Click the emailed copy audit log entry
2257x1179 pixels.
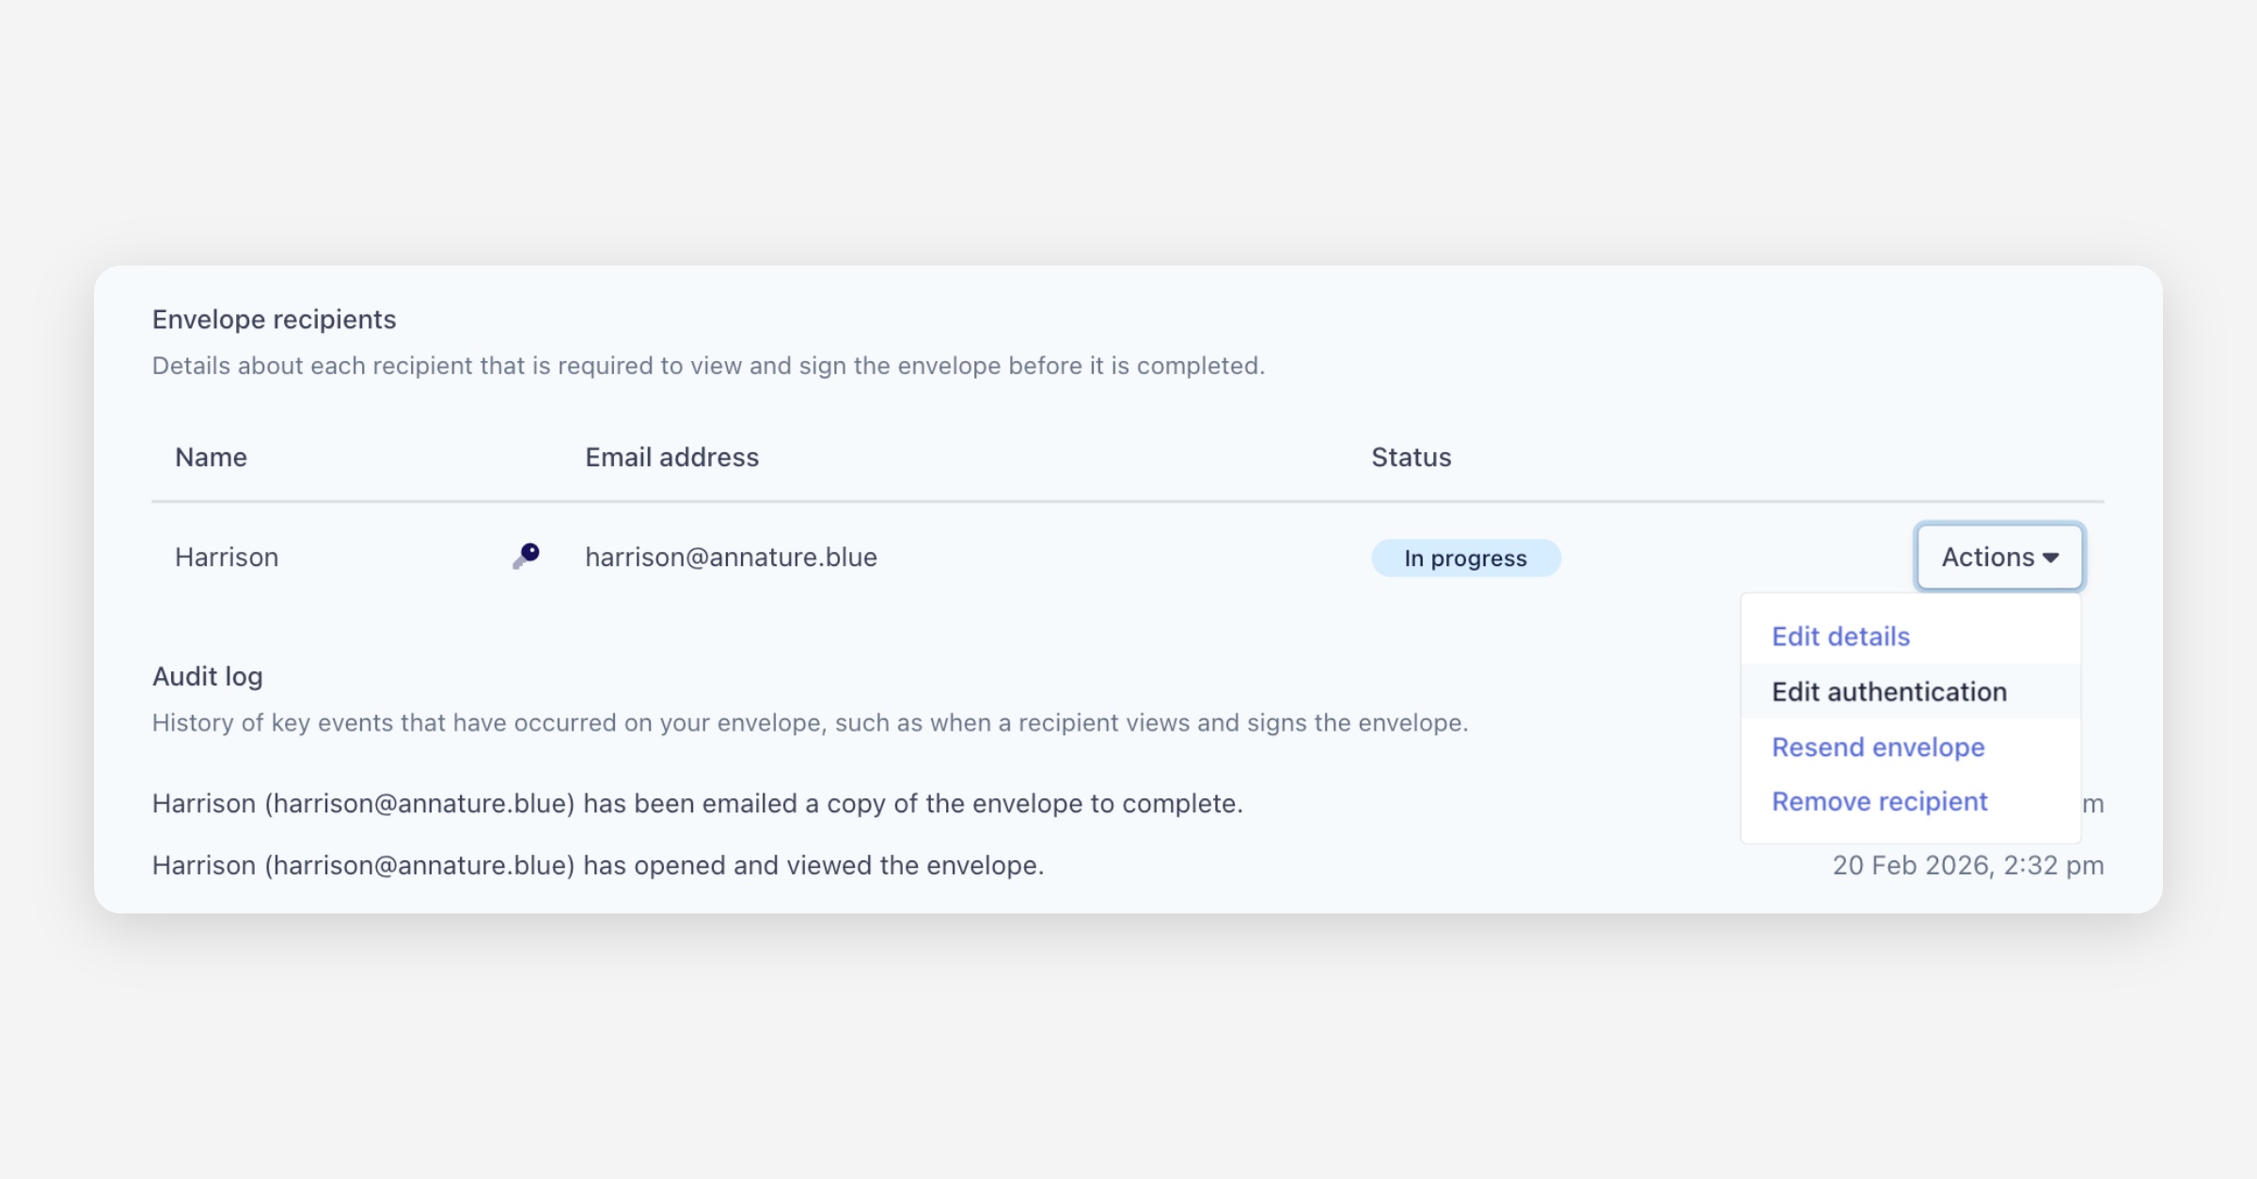coord(697,804)
